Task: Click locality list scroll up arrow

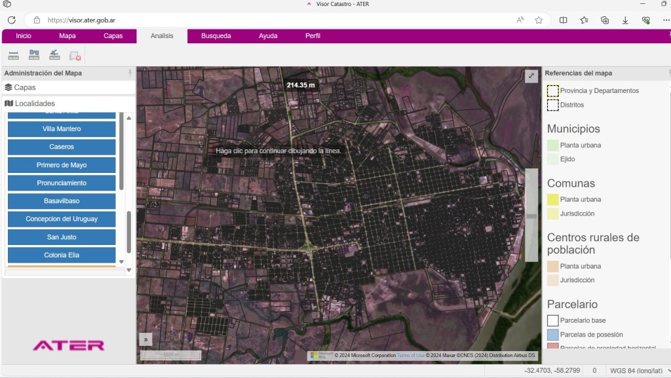Action: [x=129, y=118]
